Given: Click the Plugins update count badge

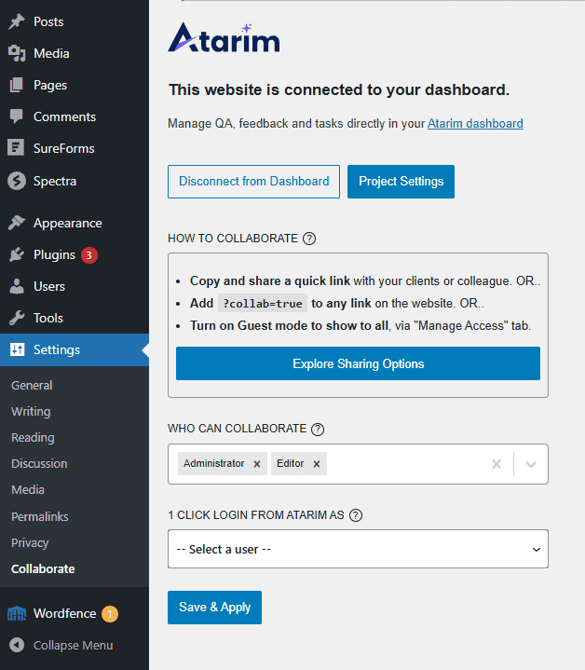Looking at the screenshot, I should (89, 255).
